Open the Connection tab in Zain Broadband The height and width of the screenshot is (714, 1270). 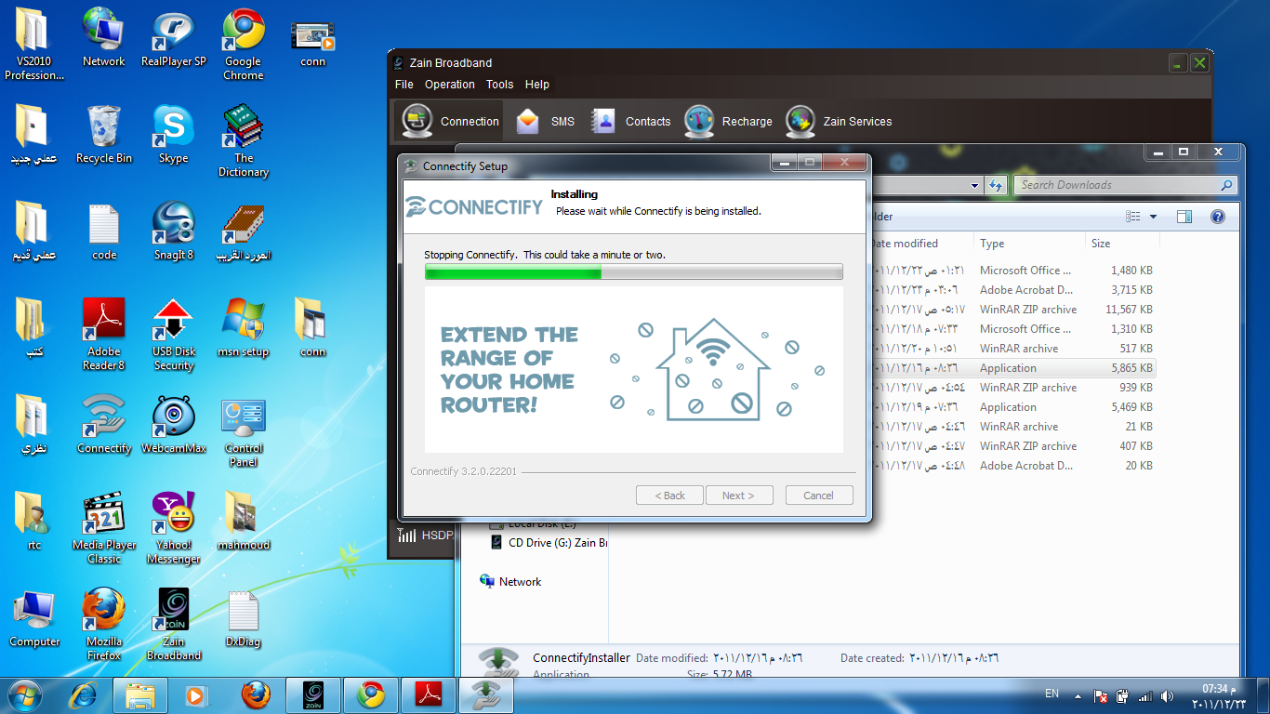tap(451, 121)
